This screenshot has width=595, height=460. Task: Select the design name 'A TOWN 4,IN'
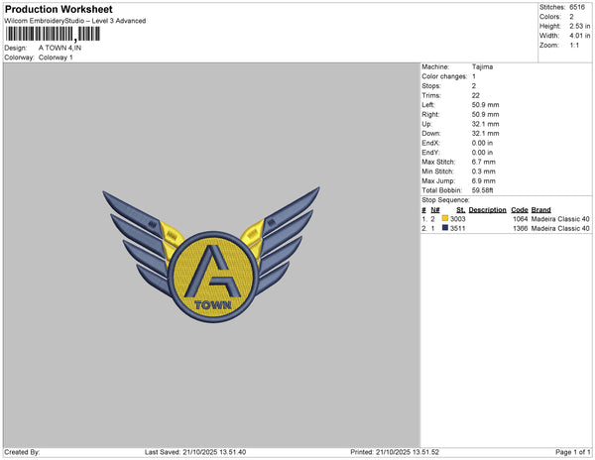(x=59, y=48)
